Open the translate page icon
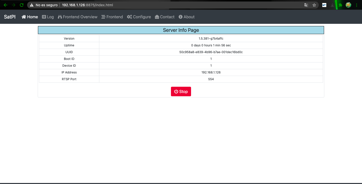 pyautogui.click(x=306, y=5)
